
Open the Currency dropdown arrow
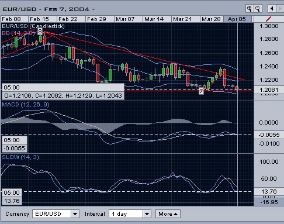pyautogui.click(x=75, y=214)
